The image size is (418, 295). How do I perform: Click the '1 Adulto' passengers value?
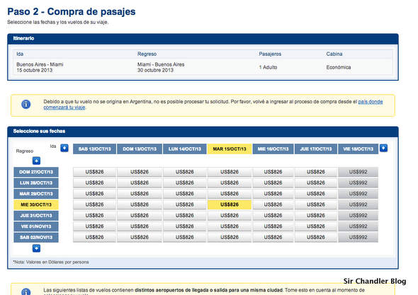pos(268,67)
